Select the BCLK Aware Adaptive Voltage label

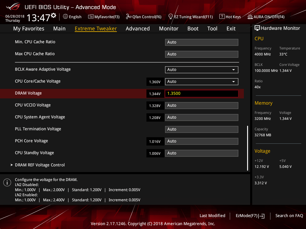click(x=43, y=69)
